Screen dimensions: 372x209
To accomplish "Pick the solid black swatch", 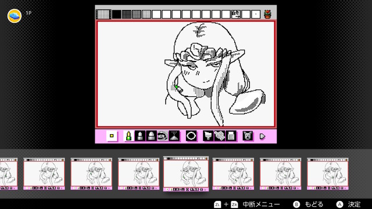I will [x=116, y=14].
